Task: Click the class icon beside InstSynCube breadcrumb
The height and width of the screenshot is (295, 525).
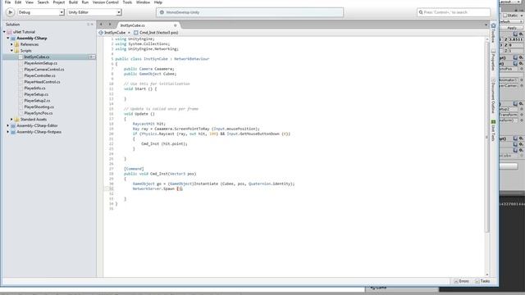Action: pos(101,33)
